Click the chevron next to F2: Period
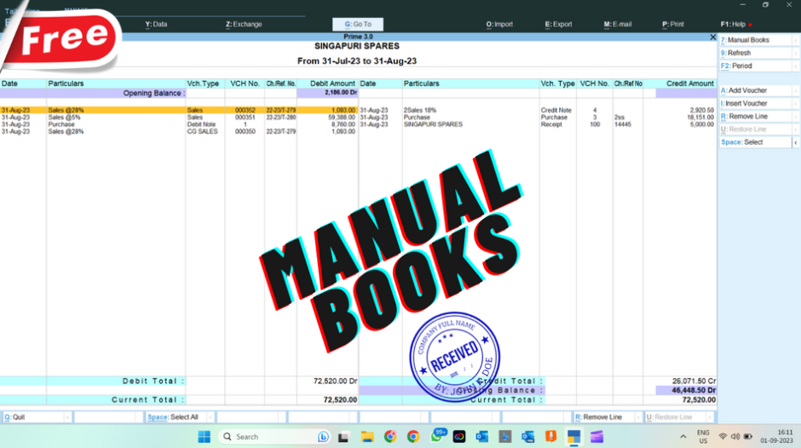This screenshot has width=801, height=448. click(795, 66)
